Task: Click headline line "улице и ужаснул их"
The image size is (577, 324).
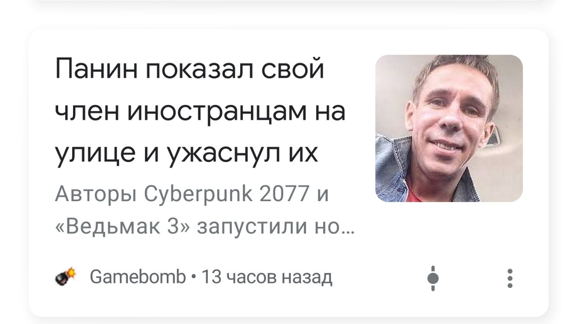Action: [x=187, y=154]
